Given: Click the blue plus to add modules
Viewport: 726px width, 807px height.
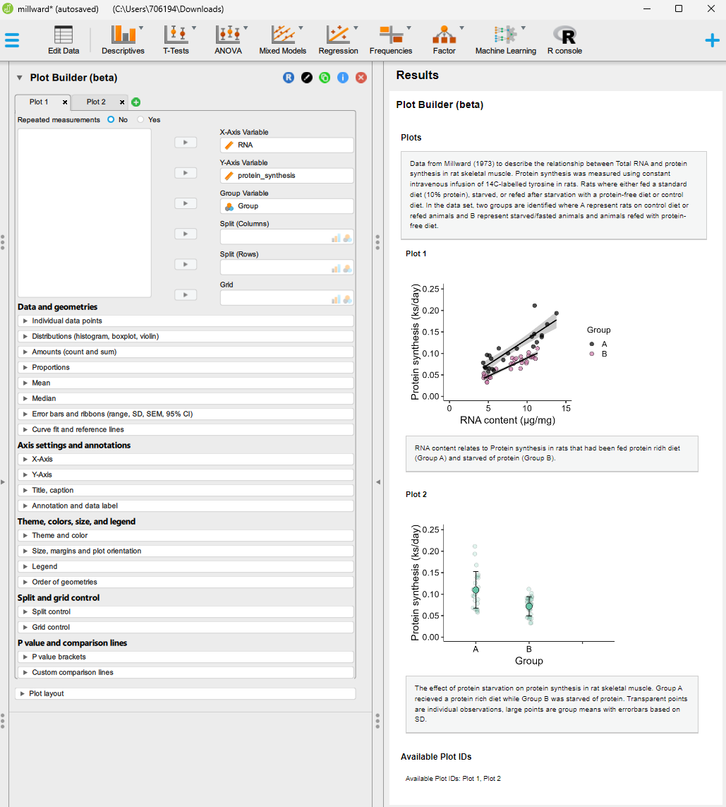Looking at the screenshot, I should click(x=713, y=40).
